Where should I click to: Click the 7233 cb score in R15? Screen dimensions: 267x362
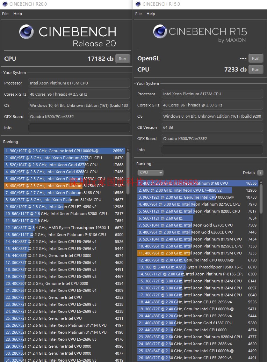(x=235, y=69)
